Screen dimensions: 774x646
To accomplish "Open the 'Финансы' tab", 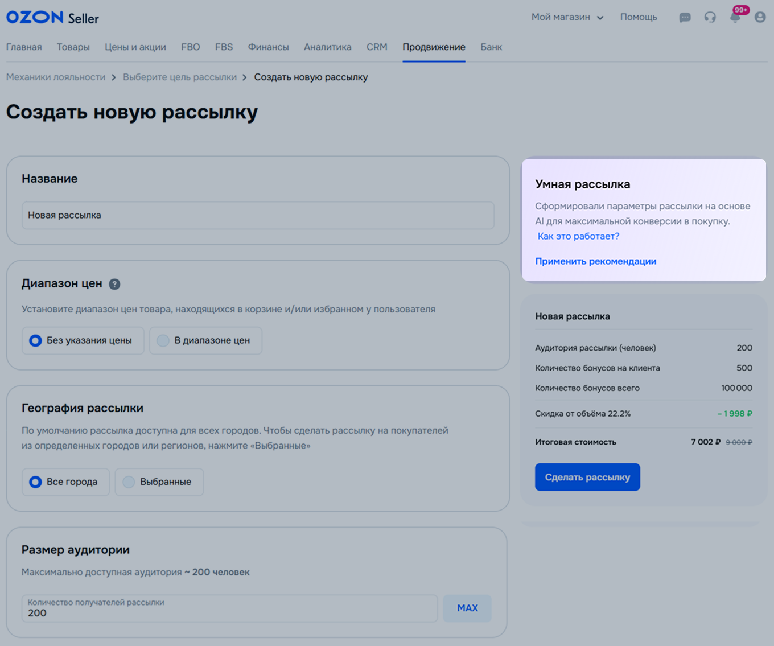I will click(x=269, y=47).
